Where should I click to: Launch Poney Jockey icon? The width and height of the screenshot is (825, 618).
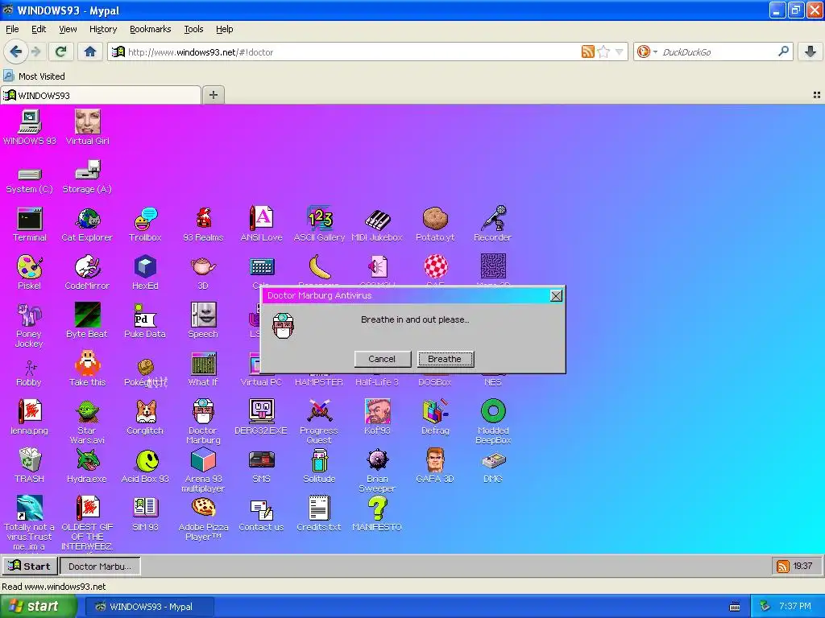(x=30, y=325)
